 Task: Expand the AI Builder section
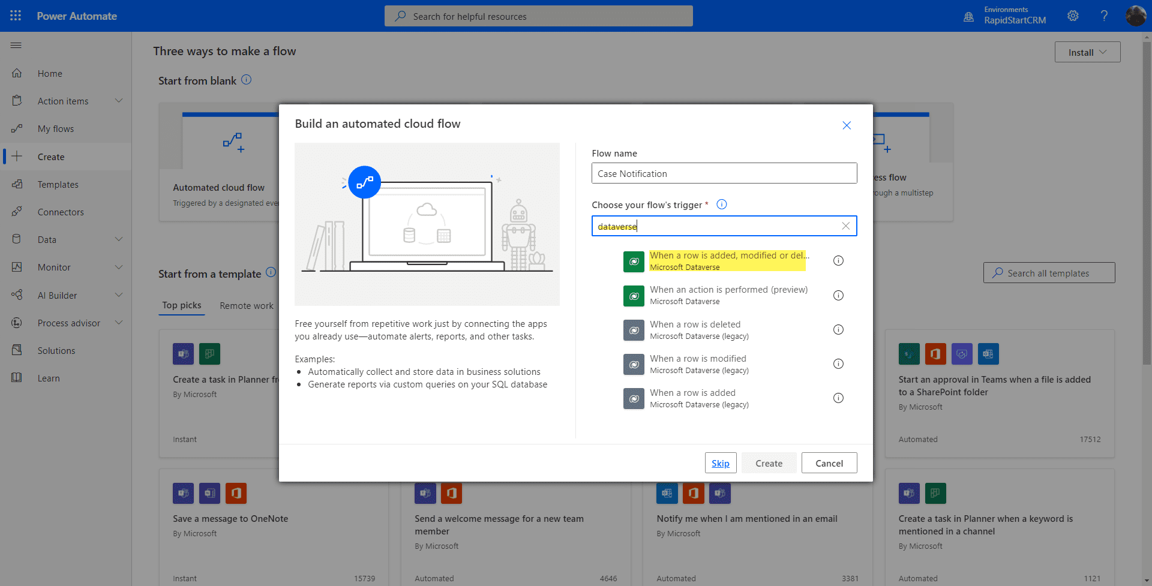[119, 295]
